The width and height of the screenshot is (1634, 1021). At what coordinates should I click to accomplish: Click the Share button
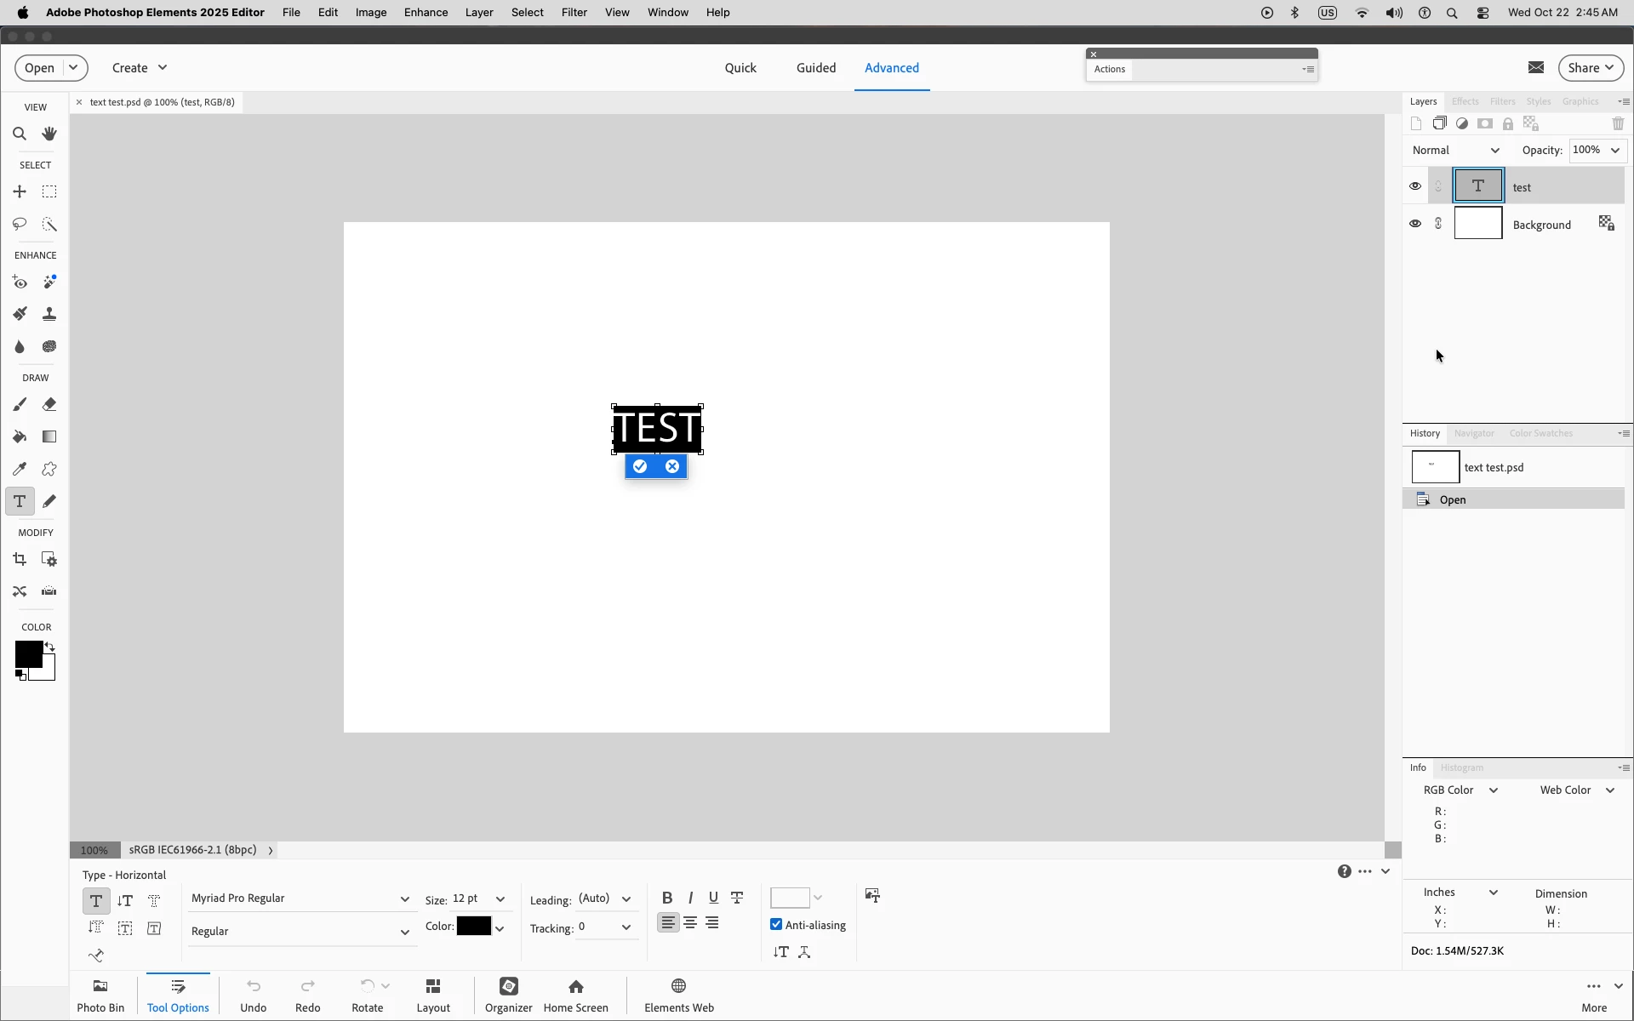point(1591,68)
